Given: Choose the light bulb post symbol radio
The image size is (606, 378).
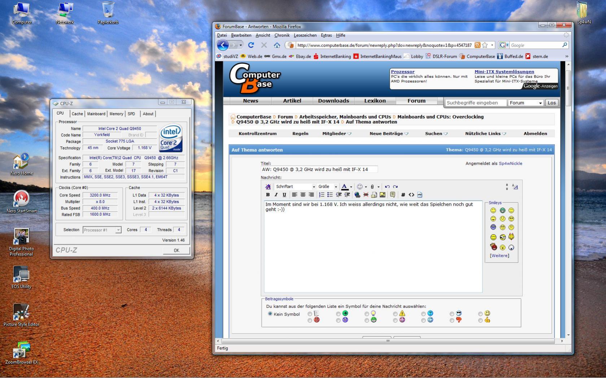Looking at the screenshot, I should [x=367, y=314].
